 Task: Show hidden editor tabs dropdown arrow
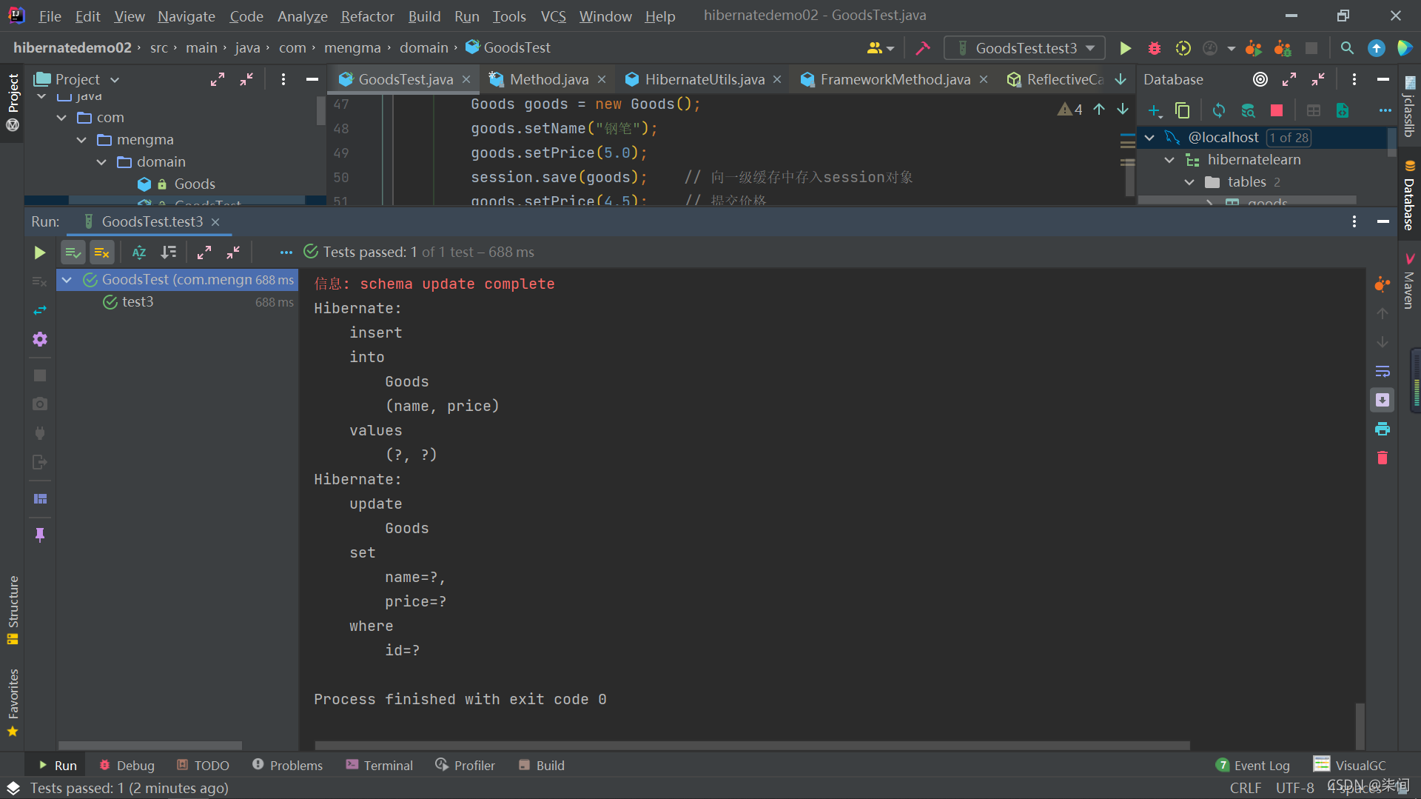coord(1121,79)
